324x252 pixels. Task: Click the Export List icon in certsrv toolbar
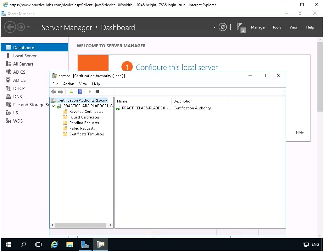click(x=70, y=92)
